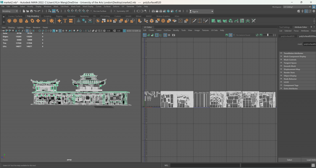The width and height of the screenshot is (316, 168).
Task: Create a polygon torus from the shelf
Action: pyautogui.click(x=32, y=21)
